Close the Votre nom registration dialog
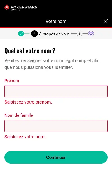Screen dimensions: 112x196 (x=106, y=21)
